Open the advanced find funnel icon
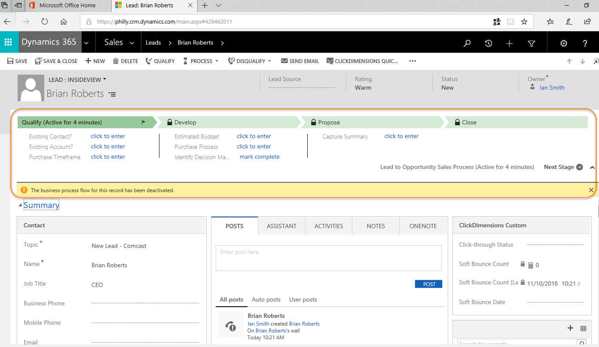Viewport: 599px width, 347px height. [x=532, y=43]
